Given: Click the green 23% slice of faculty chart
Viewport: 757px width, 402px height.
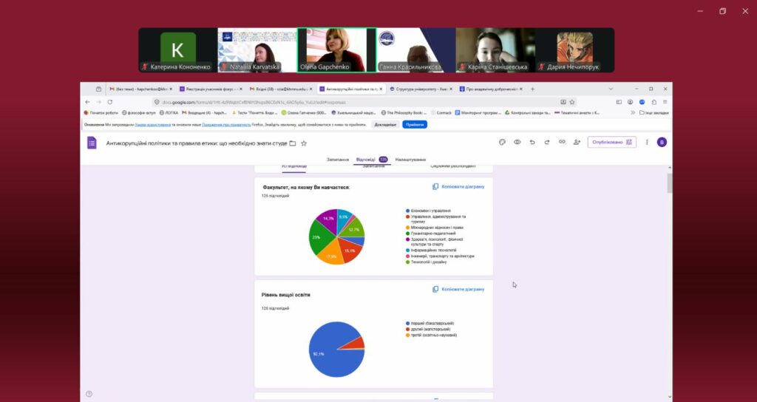Looking at the screenshot, I should coord(319,238).
